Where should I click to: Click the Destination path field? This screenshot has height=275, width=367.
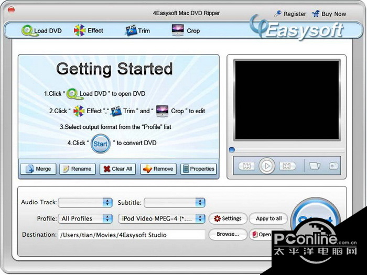point(132,235)
